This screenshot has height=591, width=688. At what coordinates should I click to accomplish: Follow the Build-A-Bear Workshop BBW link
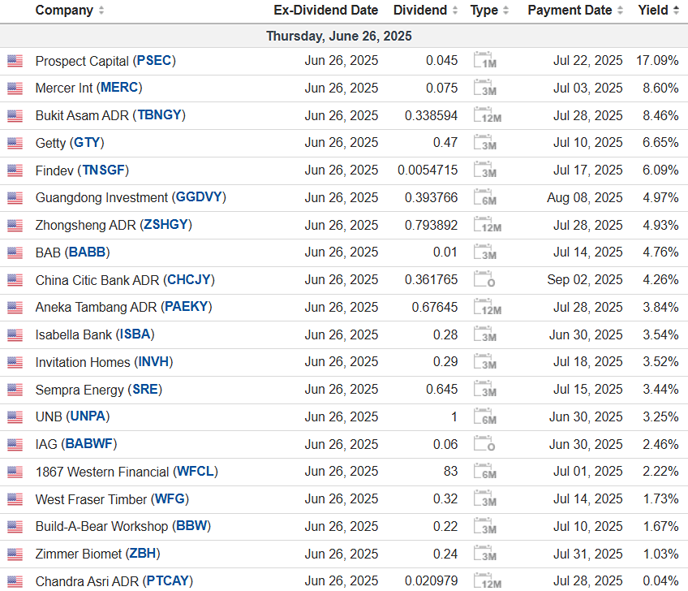coord(192,526)
